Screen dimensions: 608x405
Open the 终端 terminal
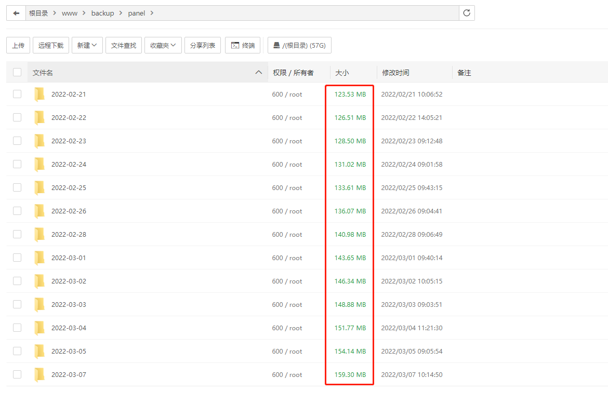click(x=243, y=45)
